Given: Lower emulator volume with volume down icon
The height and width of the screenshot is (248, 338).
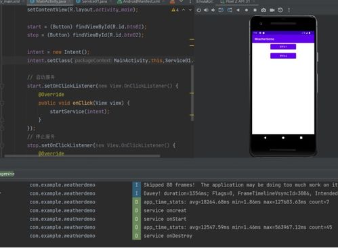Looking at the screenshot, I should pos(213,10).
